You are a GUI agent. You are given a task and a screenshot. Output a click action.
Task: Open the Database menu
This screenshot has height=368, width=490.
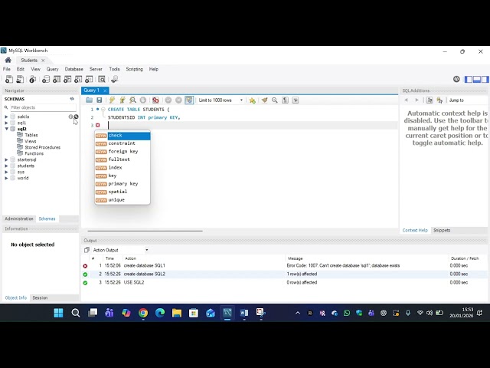[x=73, y=69]
